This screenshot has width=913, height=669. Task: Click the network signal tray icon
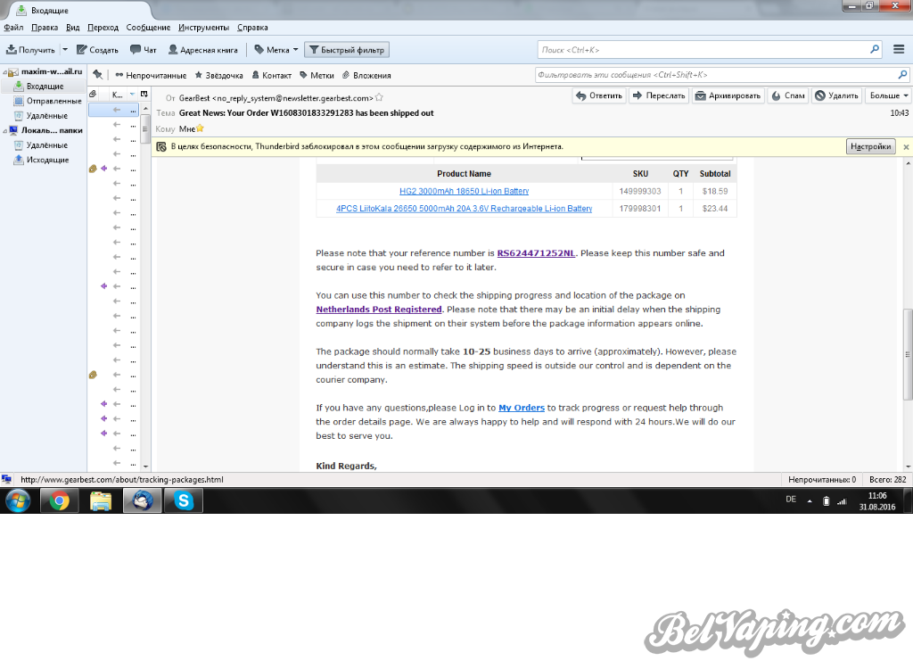[842, 501]
